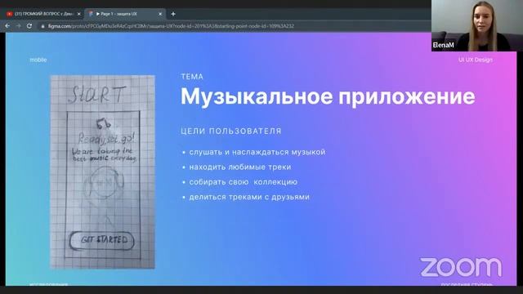The height and width of the screenshot is (294, 523).
Task: Close the Figma Page 1 tab
Action: (x=160, y=14)
